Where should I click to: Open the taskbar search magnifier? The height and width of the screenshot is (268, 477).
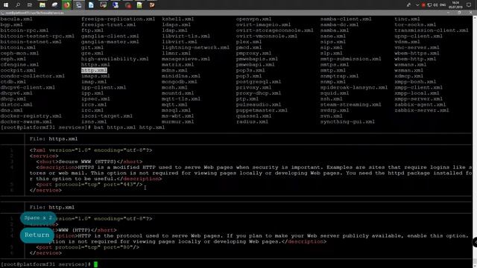point(18,5)
